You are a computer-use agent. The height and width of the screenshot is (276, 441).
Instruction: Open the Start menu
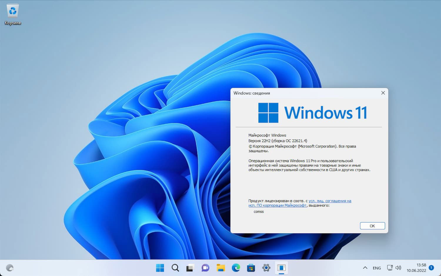tap(160, 268)
